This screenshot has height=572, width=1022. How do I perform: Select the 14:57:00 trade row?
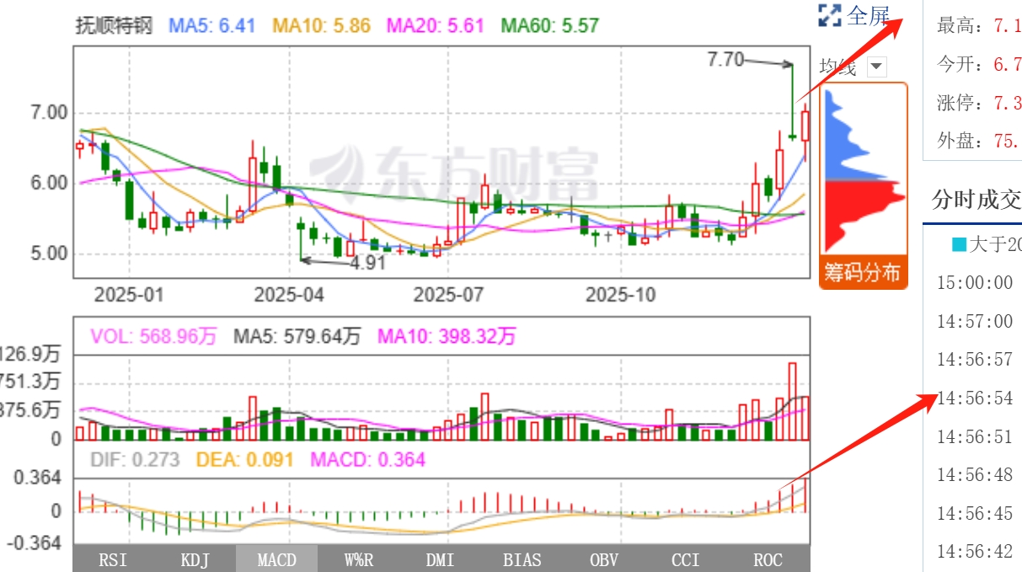(975, 321)
